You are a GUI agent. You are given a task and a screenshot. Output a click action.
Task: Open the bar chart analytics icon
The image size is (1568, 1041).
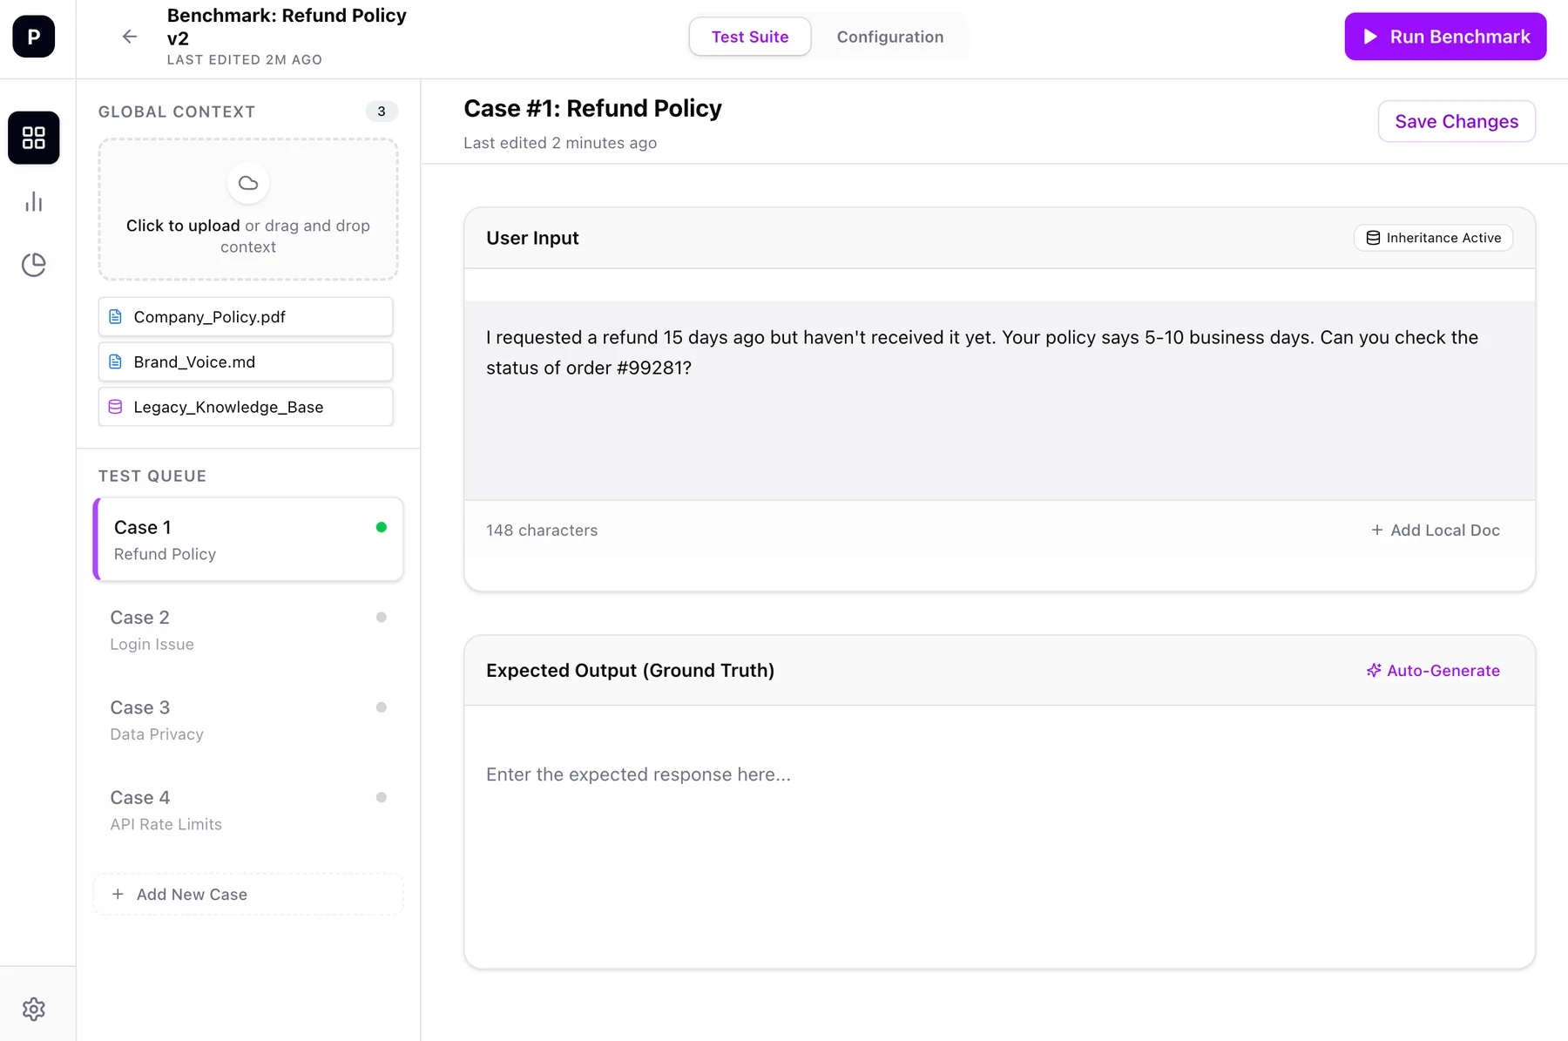click(x=34, y=202)
